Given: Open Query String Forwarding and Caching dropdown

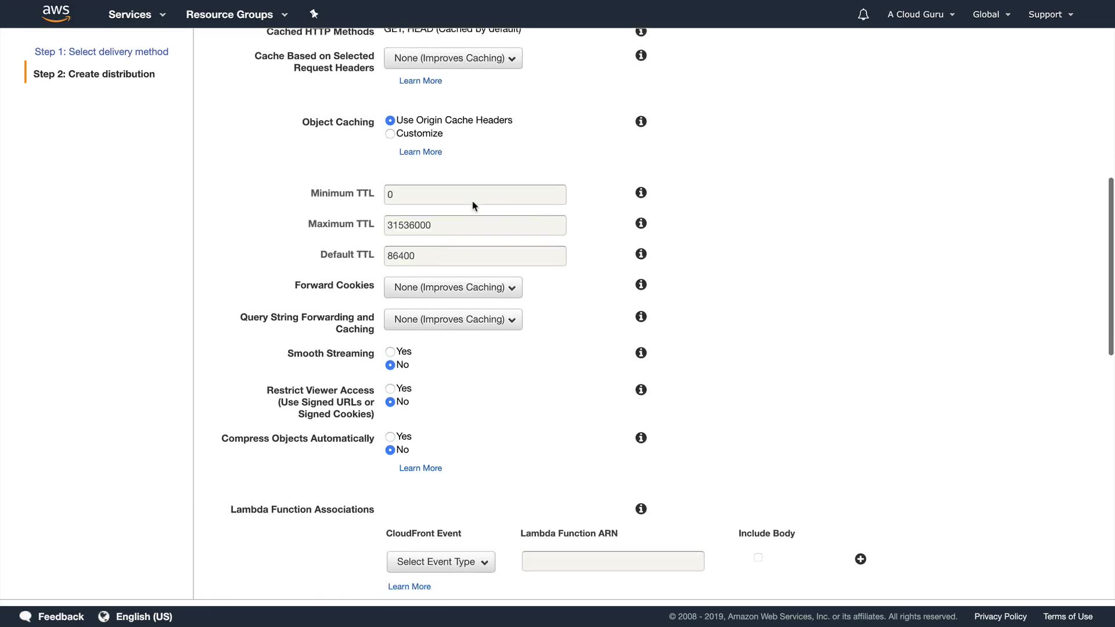Looking at the screenshot, I should coord(453,319).
